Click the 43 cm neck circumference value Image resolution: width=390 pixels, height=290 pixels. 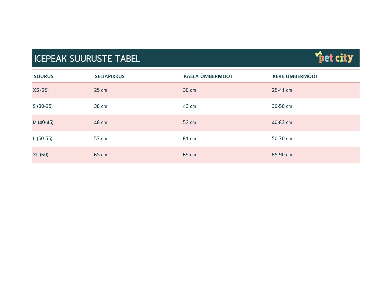(x=189, y=106)
